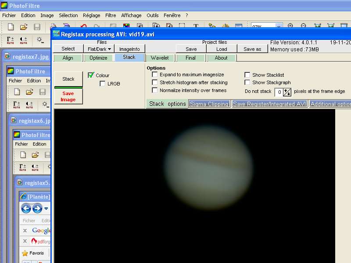
Task: Enable the LRGB checkbox
Action: [103, 84]
